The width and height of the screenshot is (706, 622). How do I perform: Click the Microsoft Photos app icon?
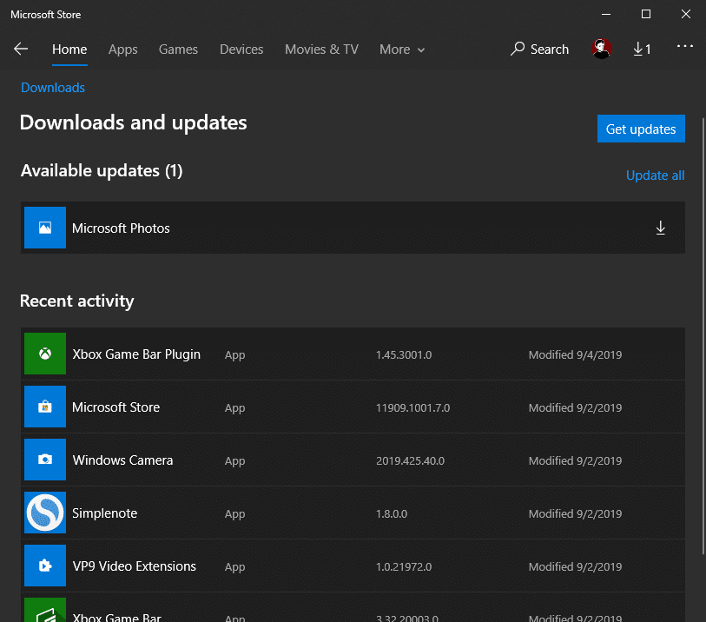(x=45, y=228)
